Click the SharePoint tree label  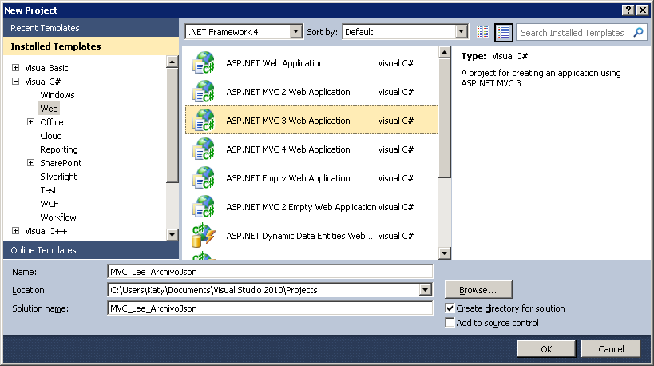61,163
